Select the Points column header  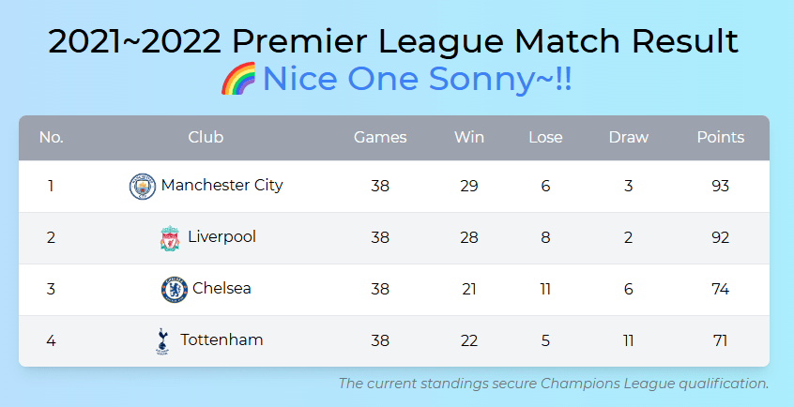(x=721, y=137)
